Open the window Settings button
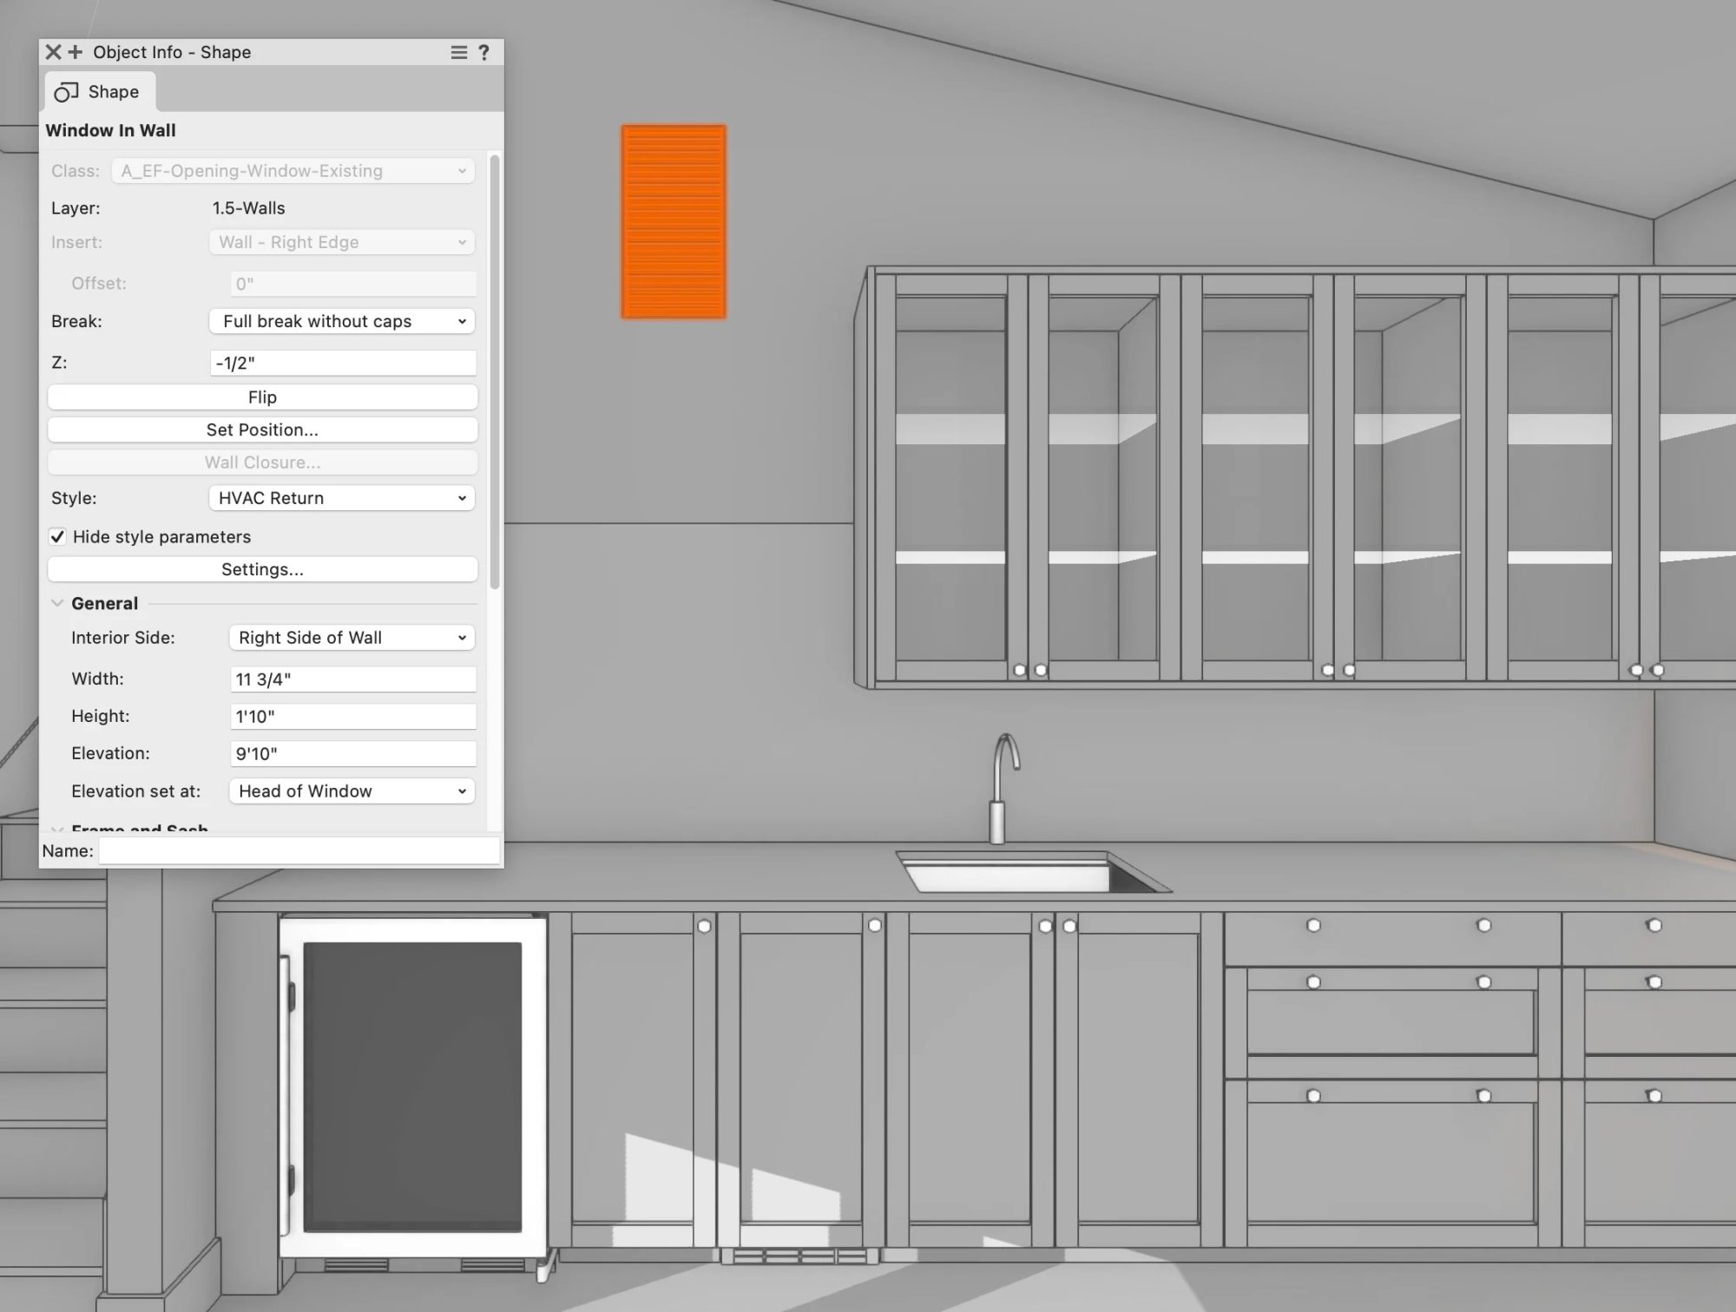This screenshot has width=1736, height=1312. click(x=262, y=569)
